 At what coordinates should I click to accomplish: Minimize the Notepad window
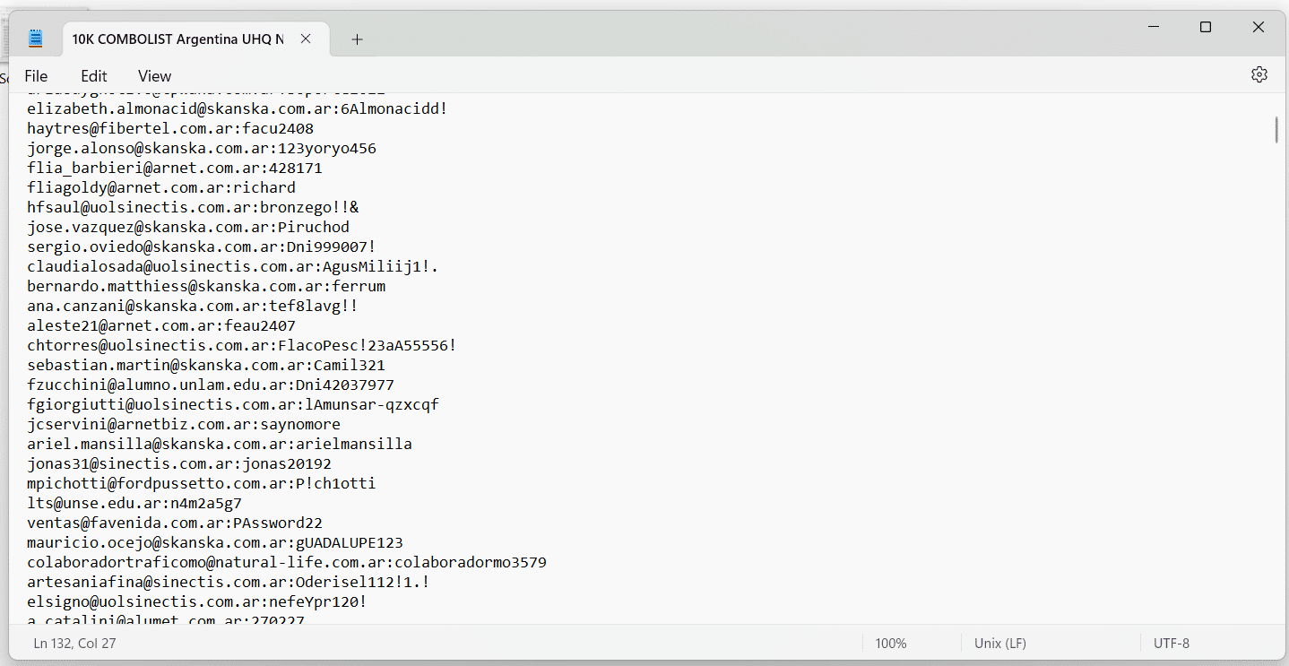click(x=1154, y=27)
